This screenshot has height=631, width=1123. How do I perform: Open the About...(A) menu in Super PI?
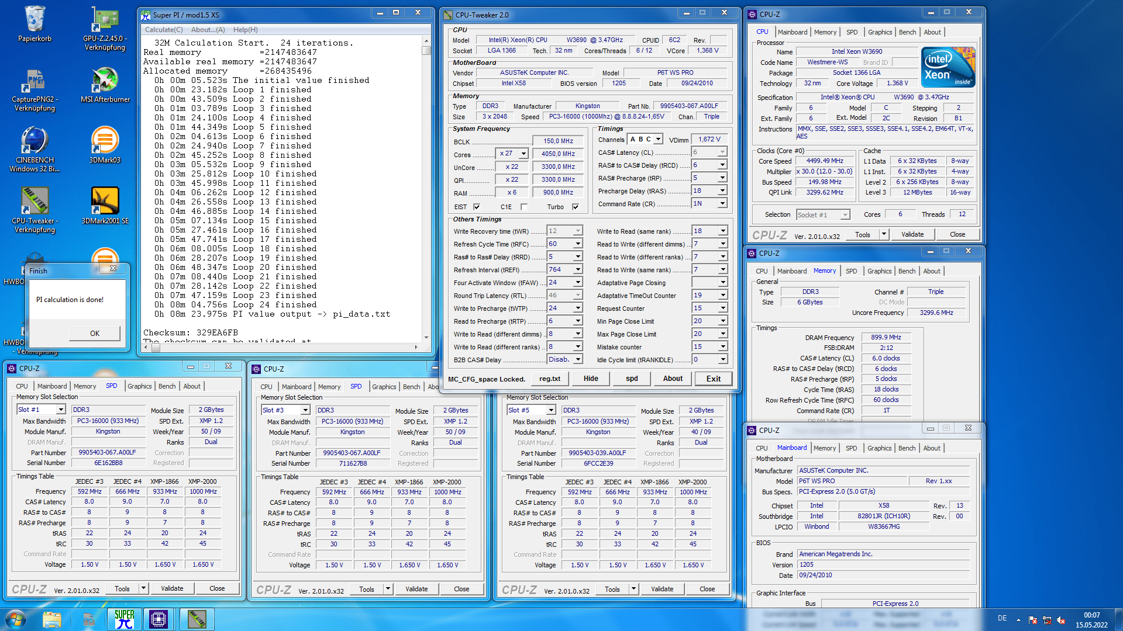coord(208,30)
